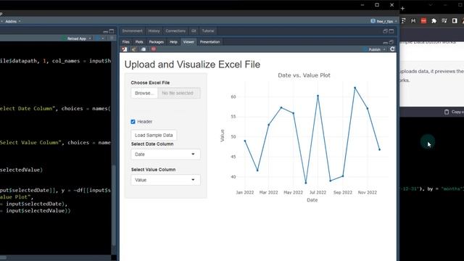Switch to the Plots tab
The width and height of the screenshot is (464, 261).
click(139, 42)
